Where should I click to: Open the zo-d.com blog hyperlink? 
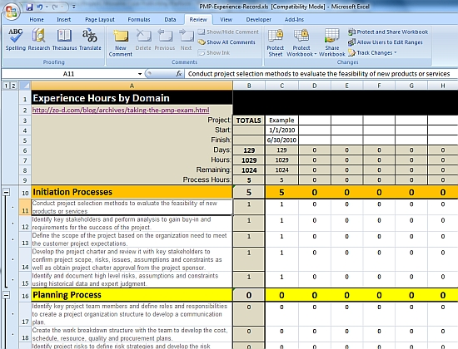click(121, 111)
